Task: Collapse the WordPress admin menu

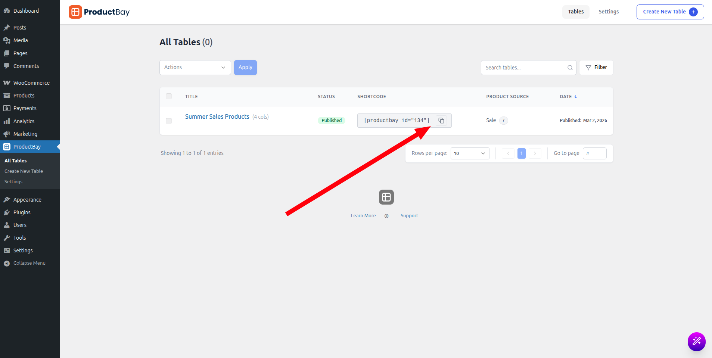Action: point(29,263)
